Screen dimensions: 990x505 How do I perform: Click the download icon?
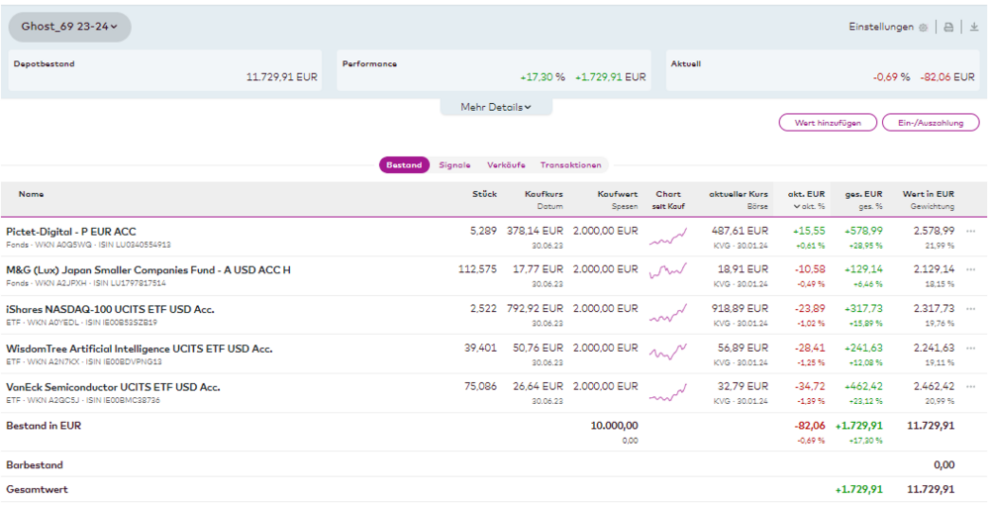(974, 28)
